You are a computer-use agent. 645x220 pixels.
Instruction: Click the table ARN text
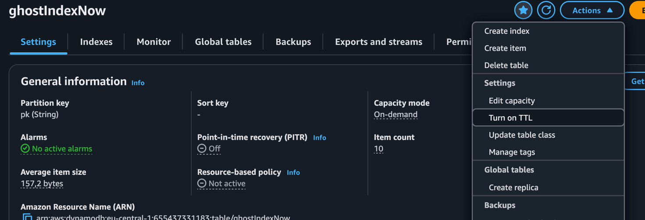tap(163, 217)
